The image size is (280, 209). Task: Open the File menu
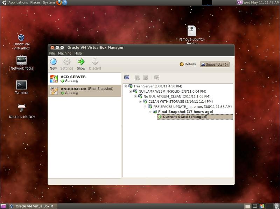pyautogui.click(x=52, y=53)
